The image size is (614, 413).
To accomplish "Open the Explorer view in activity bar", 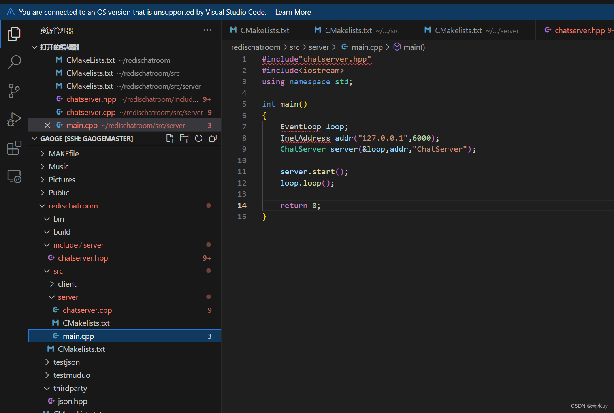I will pos(14,34).
